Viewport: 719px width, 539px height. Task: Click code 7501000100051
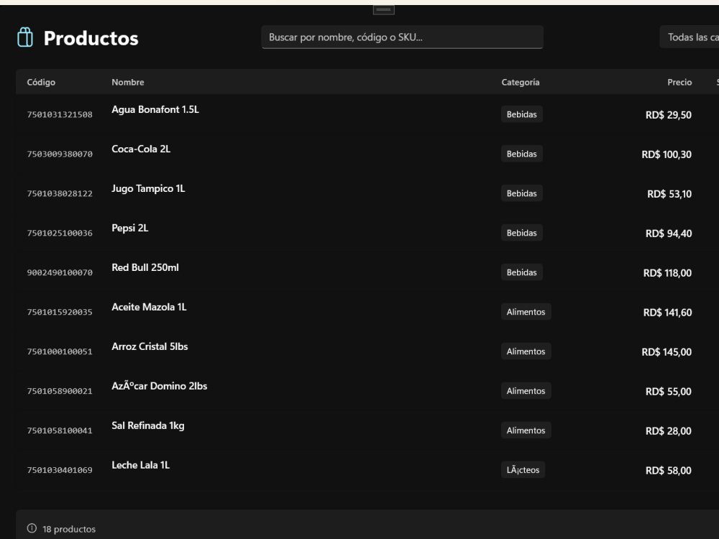pos(60,351)
